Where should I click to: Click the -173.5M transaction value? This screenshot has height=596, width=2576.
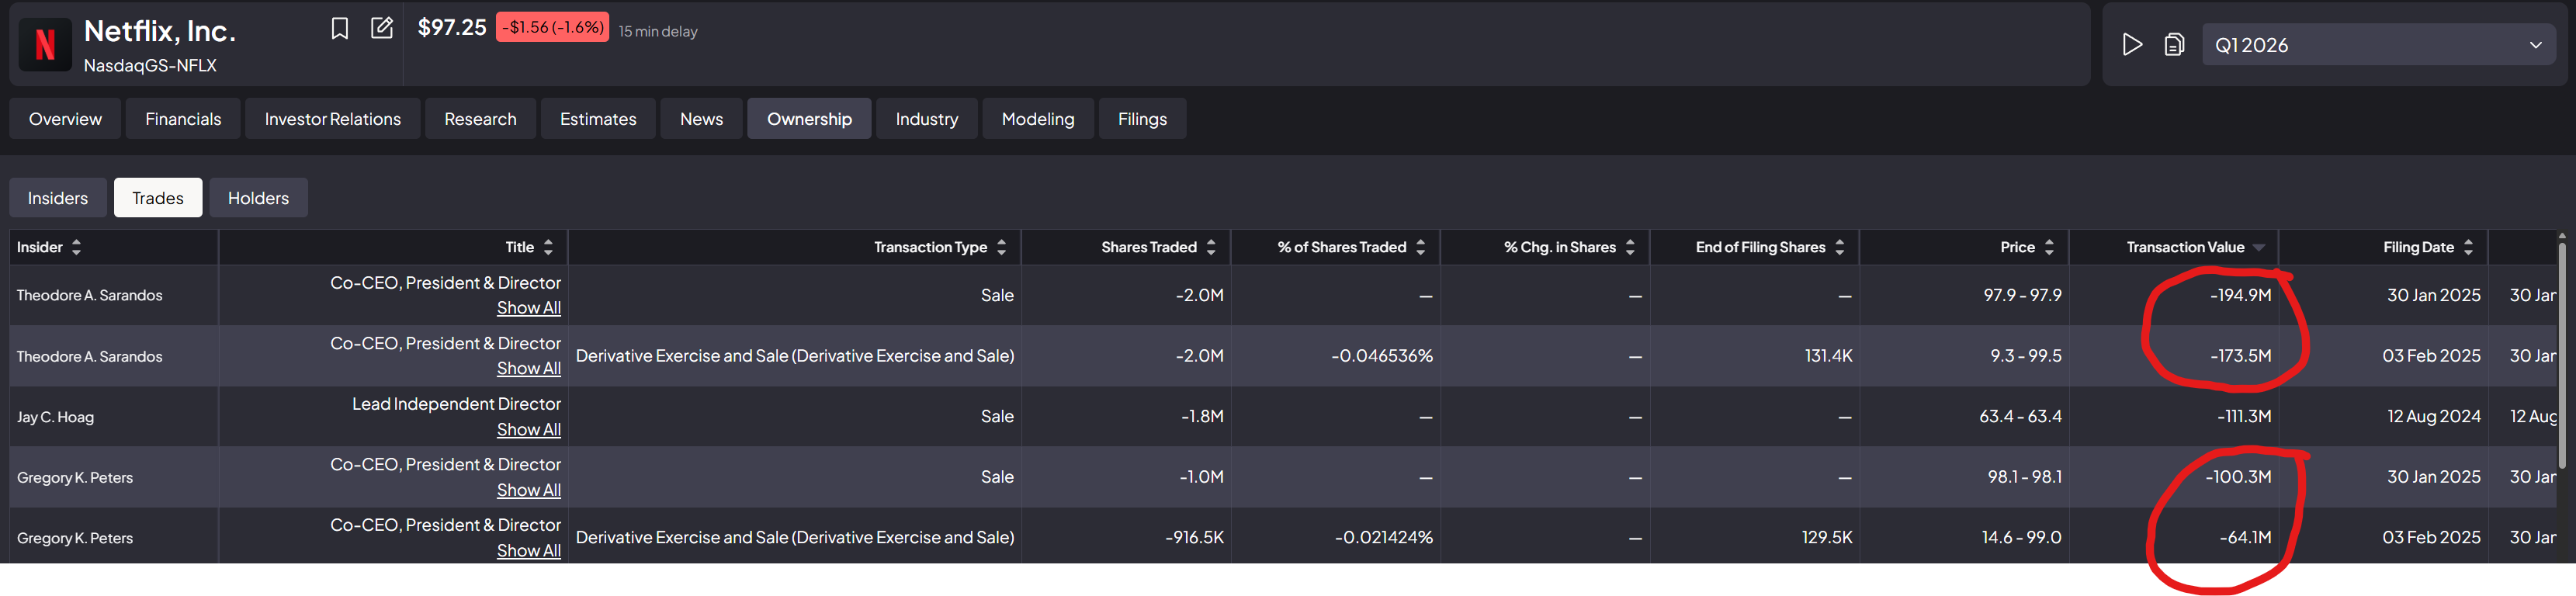pyautogui.click(x=2240, y=356)
